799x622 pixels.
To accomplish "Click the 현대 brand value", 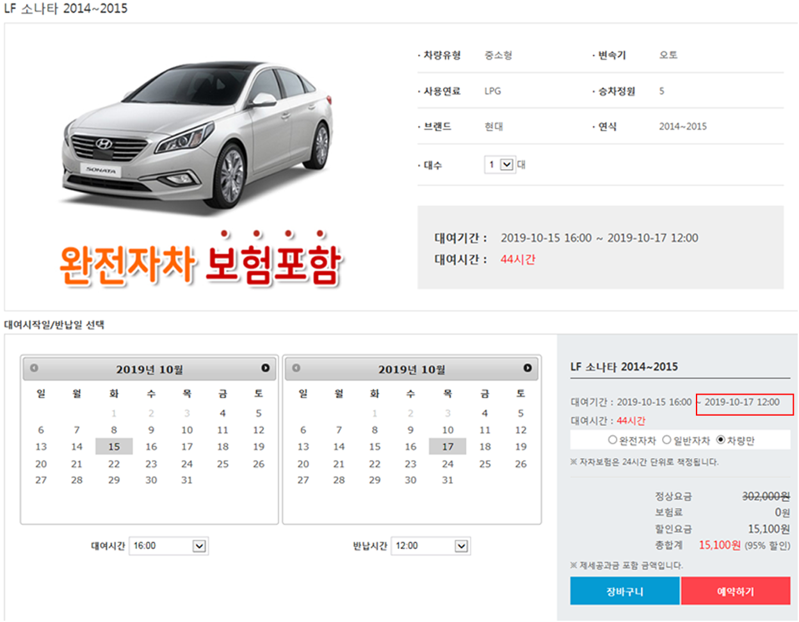I will [x=494, y=127].
